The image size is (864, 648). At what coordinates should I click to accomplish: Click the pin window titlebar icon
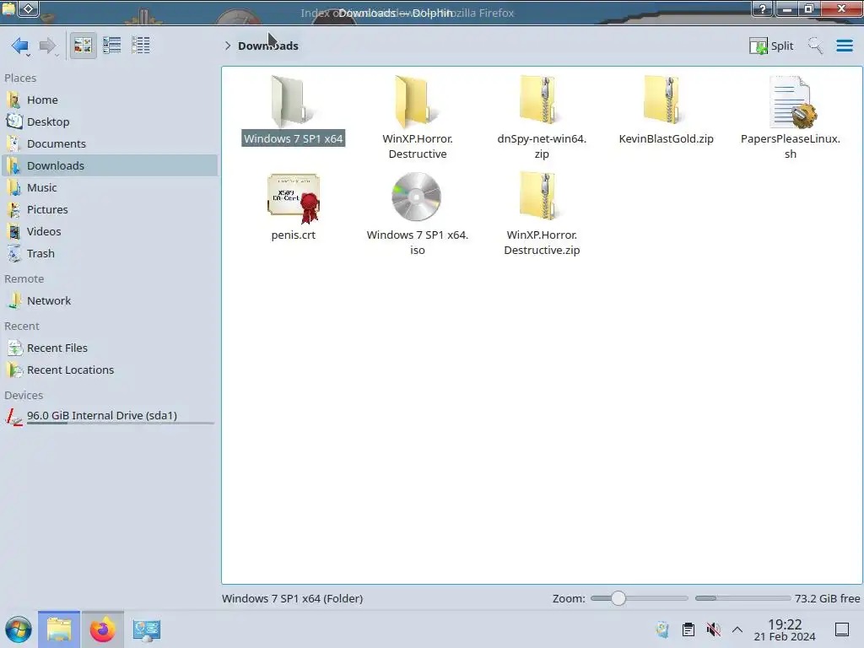click(29, 8)
